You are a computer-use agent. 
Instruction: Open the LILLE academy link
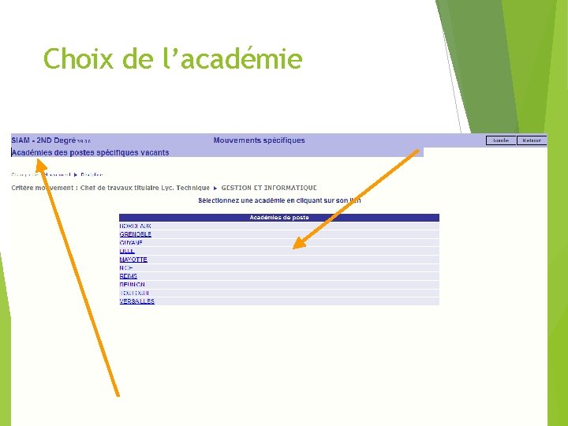coord(127,251)
